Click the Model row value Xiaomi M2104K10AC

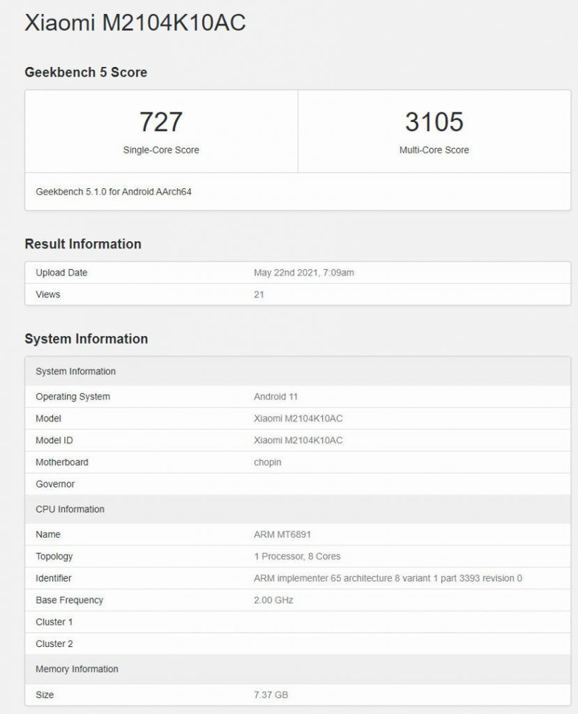(299, 418)
